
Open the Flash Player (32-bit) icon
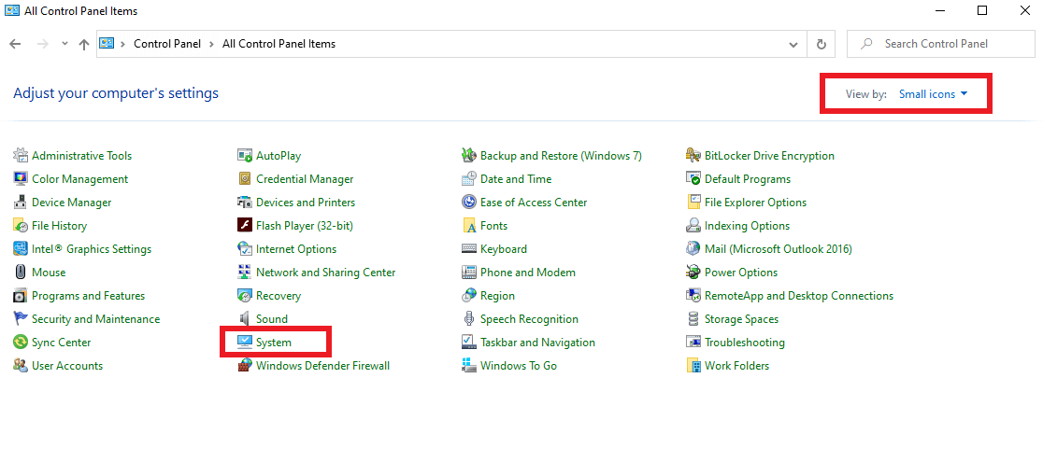pos(245,226)
